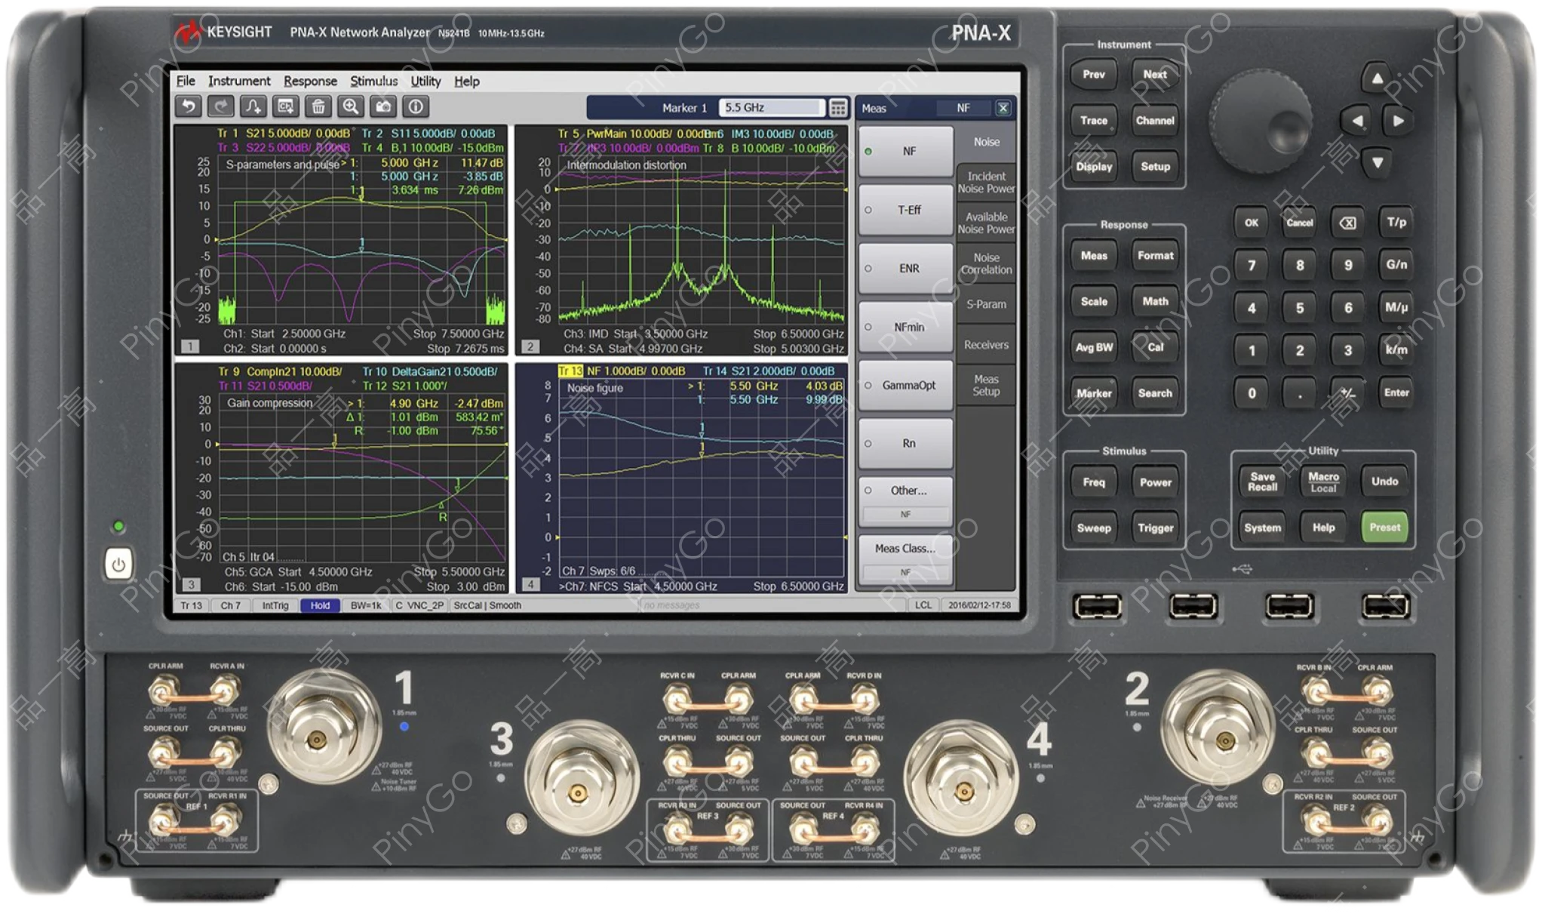Click the add channel toolbar icon
1545x917 pixels.
[x=286, y=106]
